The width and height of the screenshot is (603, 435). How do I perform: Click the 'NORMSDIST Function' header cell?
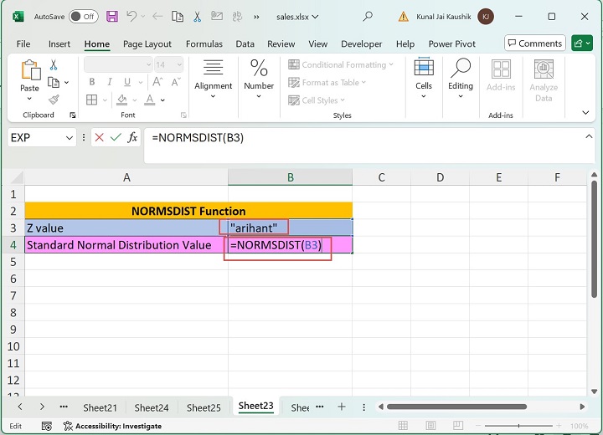pyautogui.click(x=188, y=211)
